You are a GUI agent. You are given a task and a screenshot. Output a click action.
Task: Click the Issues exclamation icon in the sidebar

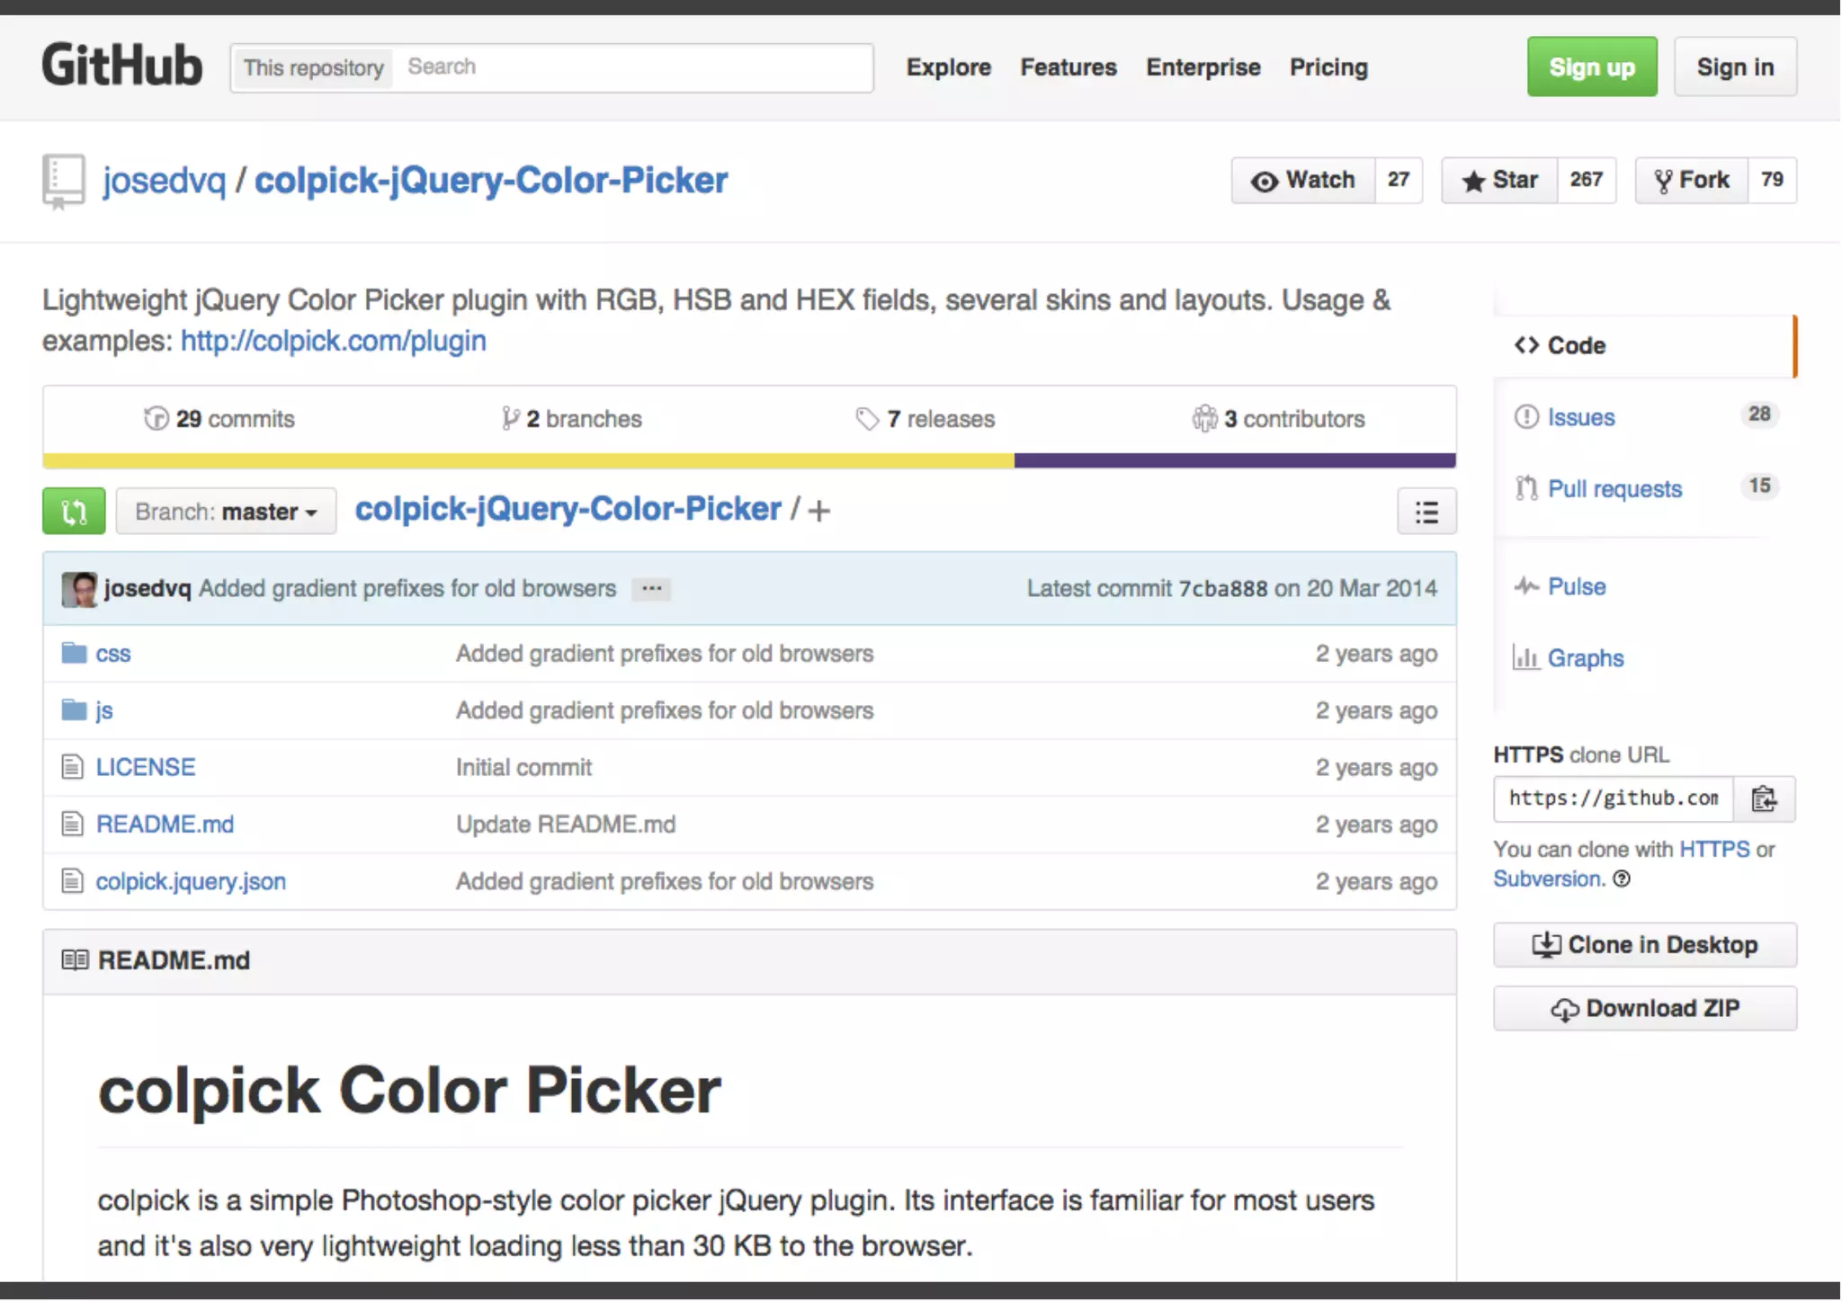tap(1526, 417)
